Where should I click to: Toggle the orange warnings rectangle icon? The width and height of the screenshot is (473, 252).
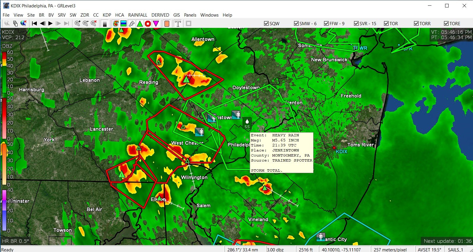(x=167, y=23)
